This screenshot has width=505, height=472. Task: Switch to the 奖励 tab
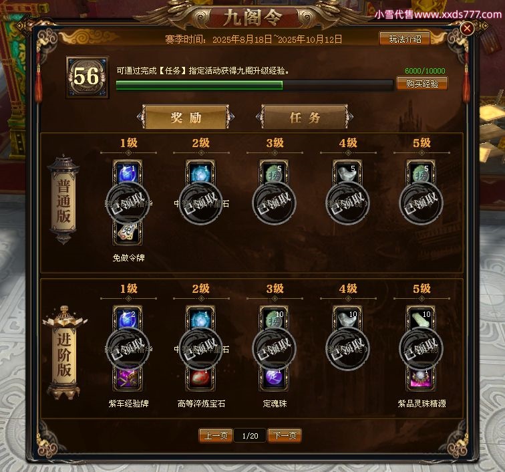186,117
